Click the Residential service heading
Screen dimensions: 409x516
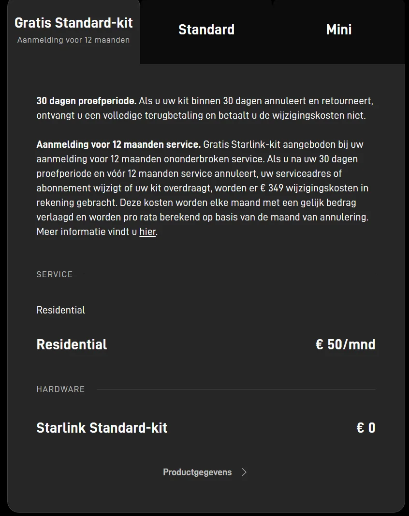click(x=72, y=344)
